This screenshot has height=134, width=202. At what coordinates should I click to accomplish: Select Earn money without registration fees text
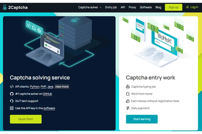pyautogui.click(x=155, y=101)
